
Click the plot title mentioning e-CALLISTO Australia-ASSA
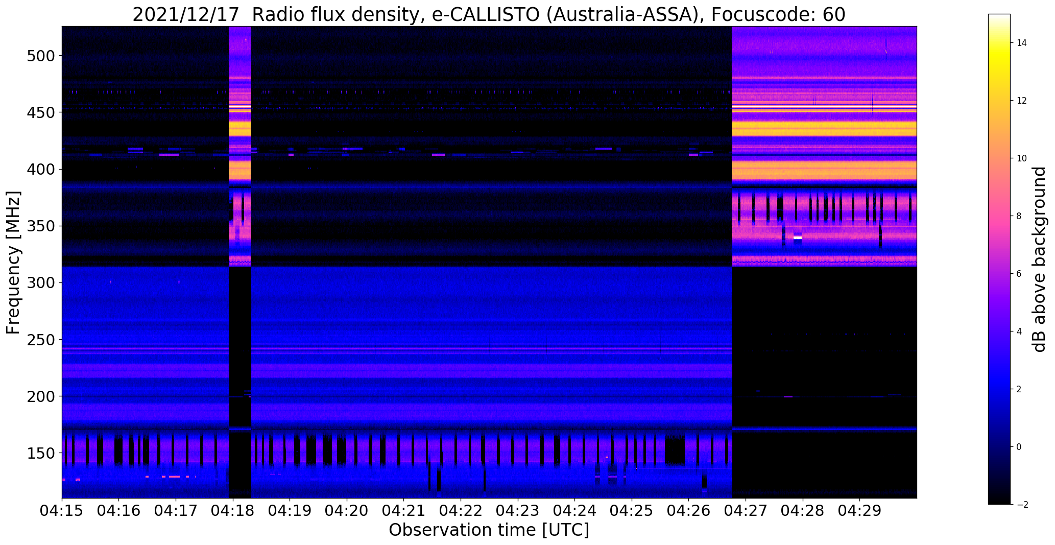point(489,14)
